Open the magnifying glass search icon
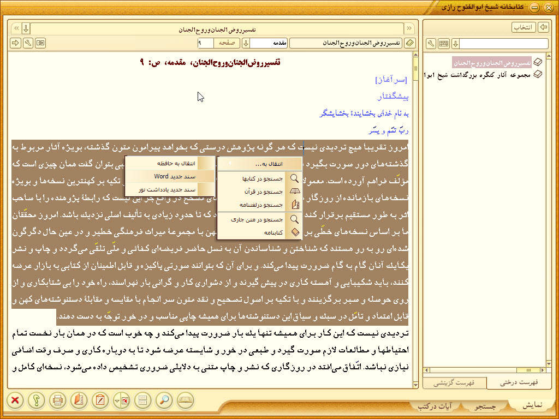This screenshot has width=559, height=419. pos(164,400)
